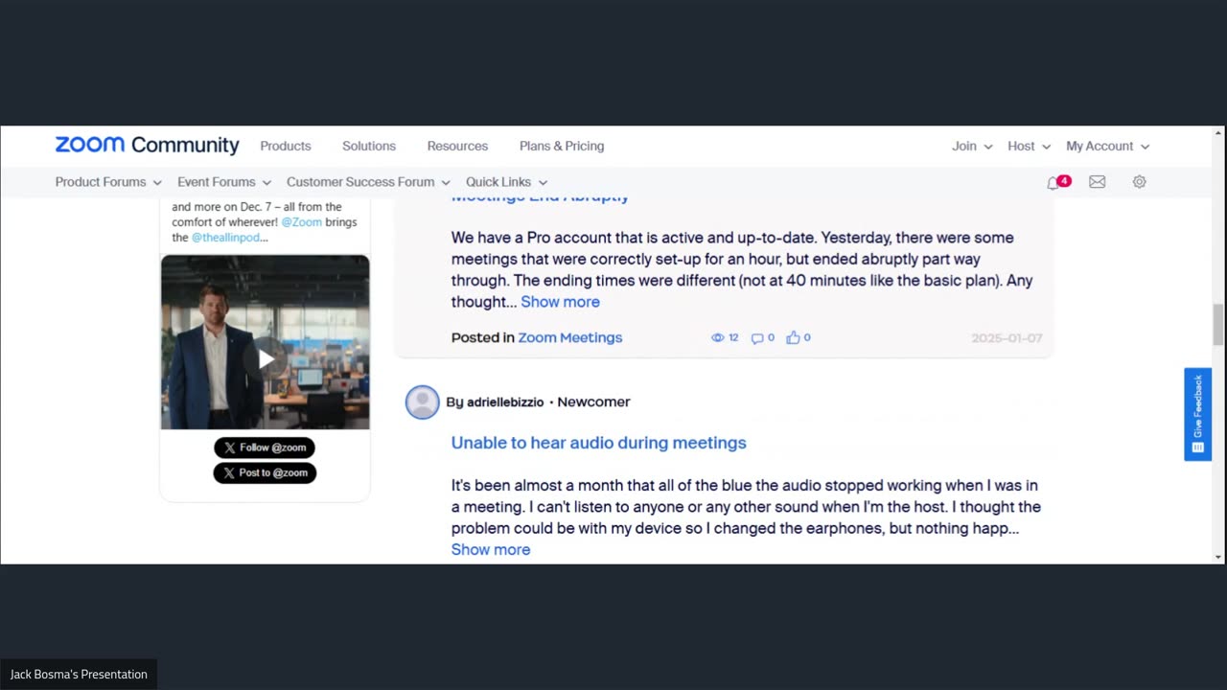Expand the Event Forums dropdown

[224, 182]
